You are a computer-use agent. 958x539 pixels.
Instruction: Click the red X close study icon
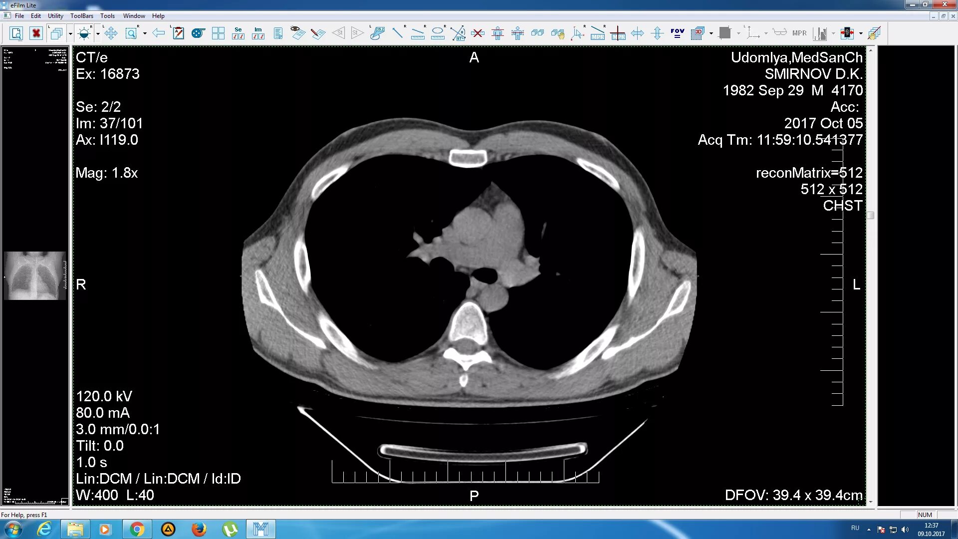(x=36, y=33)
